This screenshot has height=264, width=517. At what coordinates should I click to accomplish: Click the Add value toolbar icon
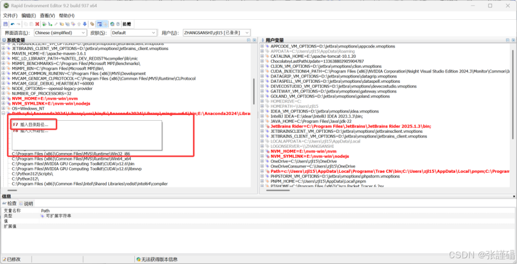tap(50, 24)
